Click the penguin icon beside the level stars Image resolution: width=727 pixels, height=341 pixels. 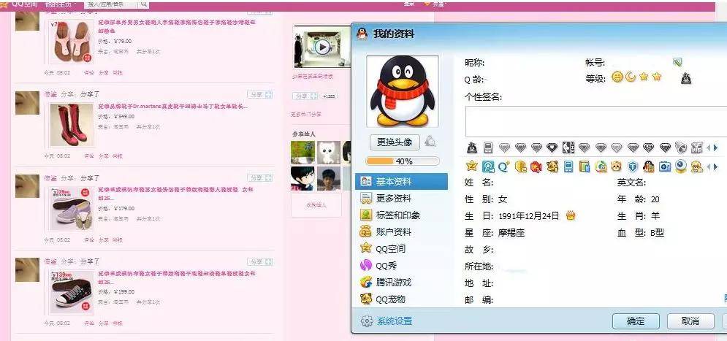686,78
